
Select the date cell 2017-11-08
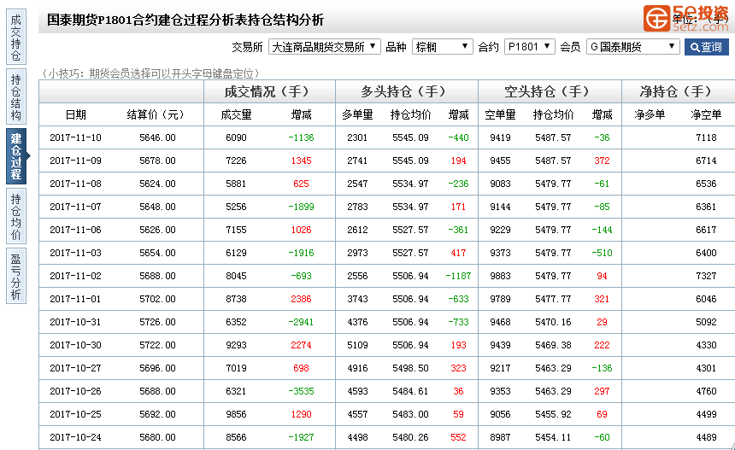click(x=75, y=184)
